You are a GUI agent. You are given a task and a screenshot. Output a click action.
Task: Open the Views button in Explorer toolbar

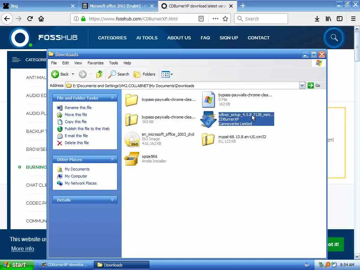(x=166, y=74)
